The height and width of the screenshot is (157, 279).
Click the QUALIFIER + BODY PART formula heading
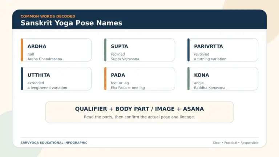pyautogui.click(x=139, y=109)
